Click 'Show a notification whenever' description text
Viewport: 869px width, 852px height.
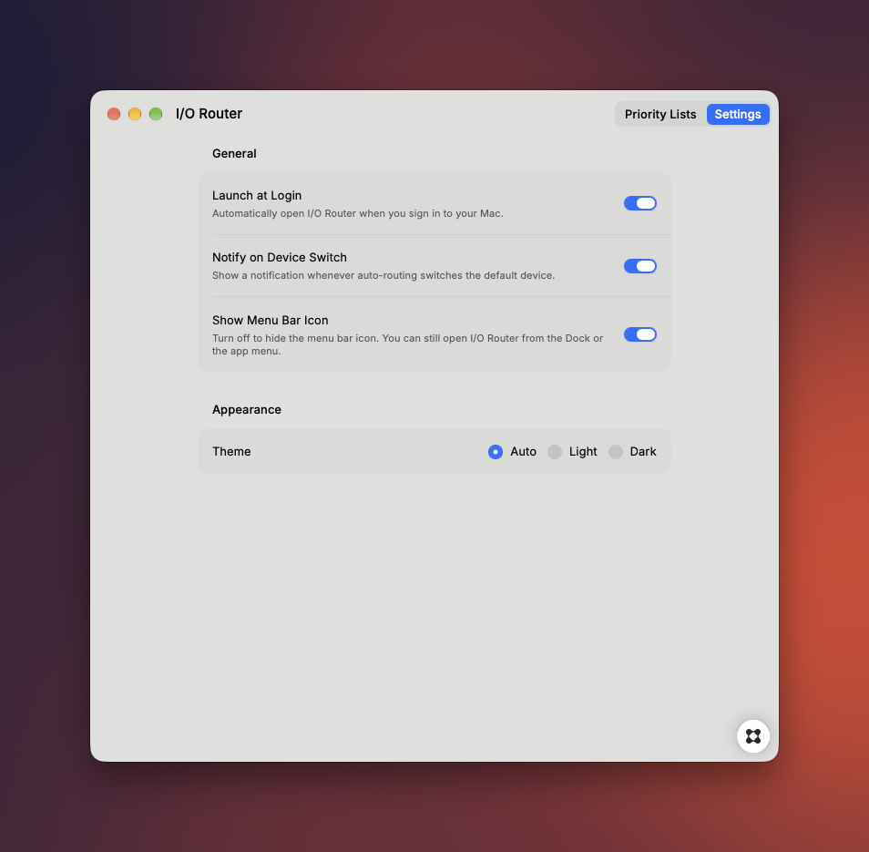click(383, 275)
